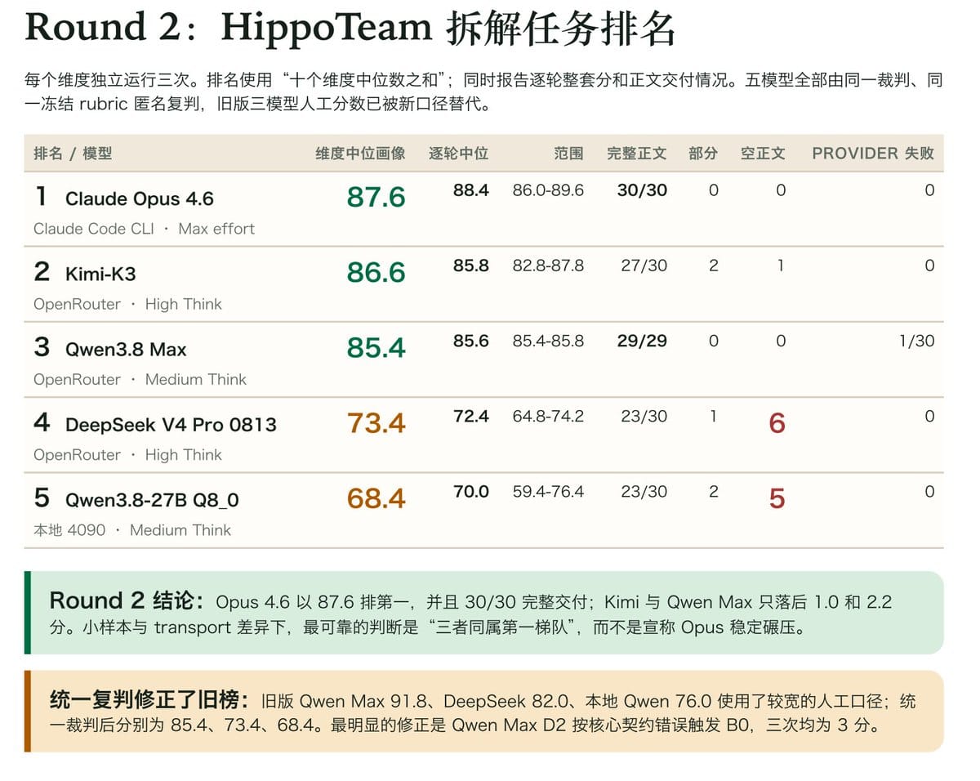This screenshot has width=980, height=781.
Task: Click the green score 85.4
Action: [376, 348]
